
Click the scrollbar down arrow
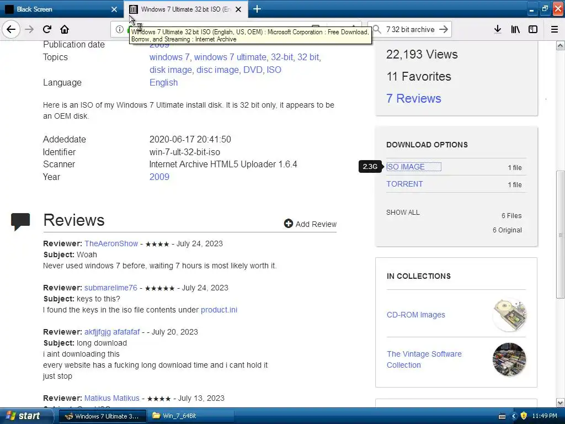(560, 402)
